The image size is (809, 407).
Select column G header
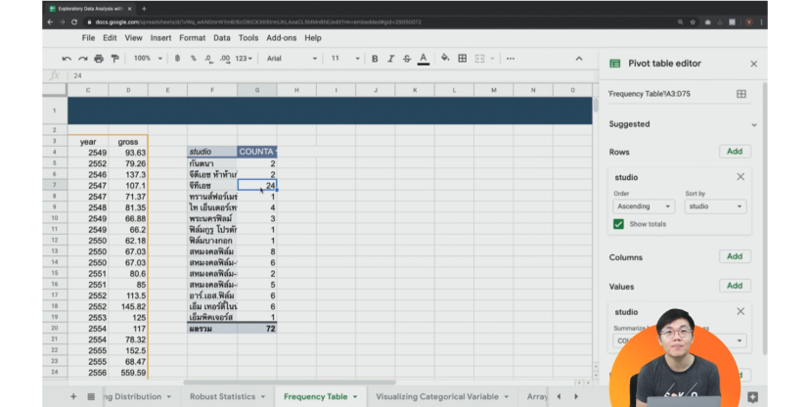257,90
